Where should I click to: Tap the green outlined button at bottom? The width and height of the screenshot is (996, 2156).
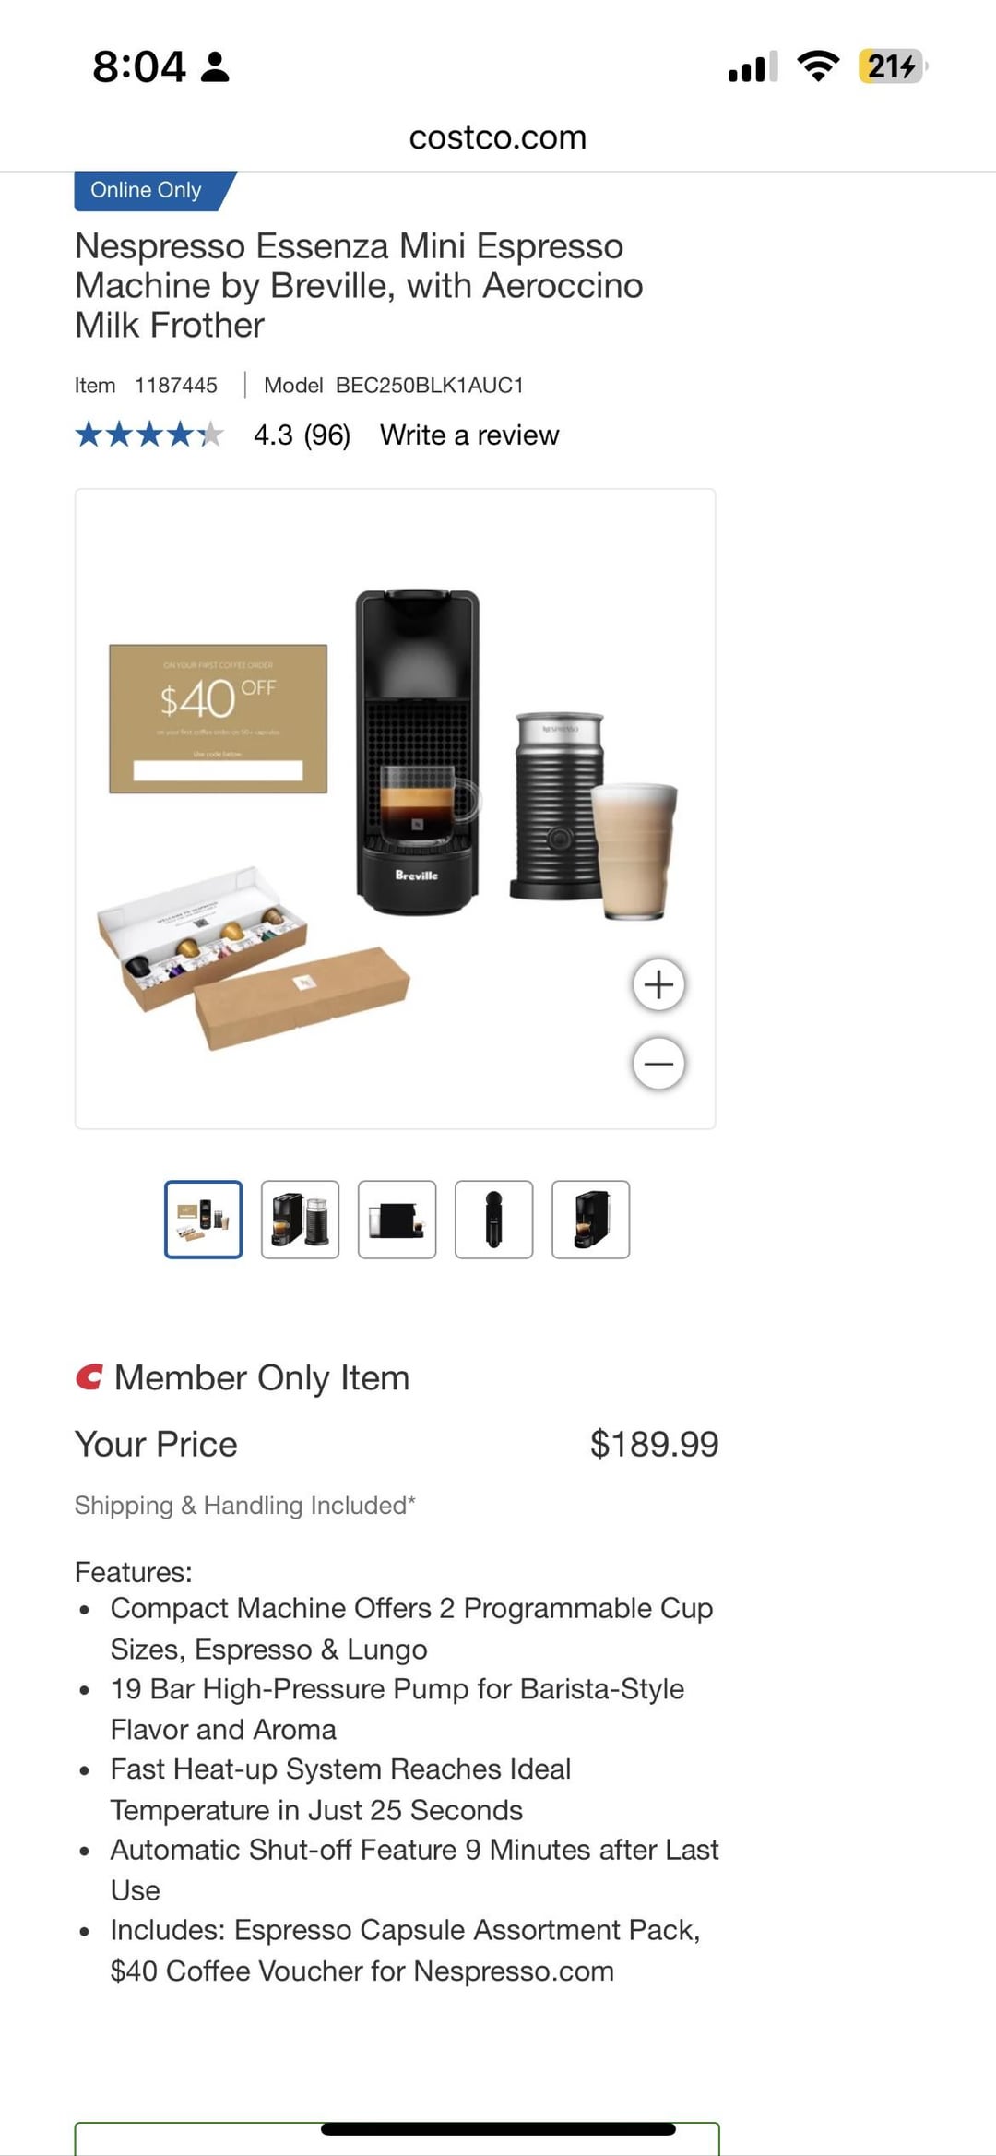point(397,2138)
